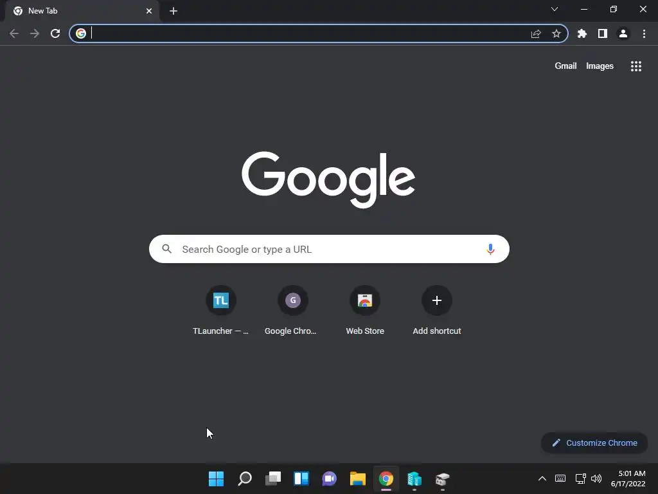
Task: Open taskbar Search
Action: [x=245, y=479]
